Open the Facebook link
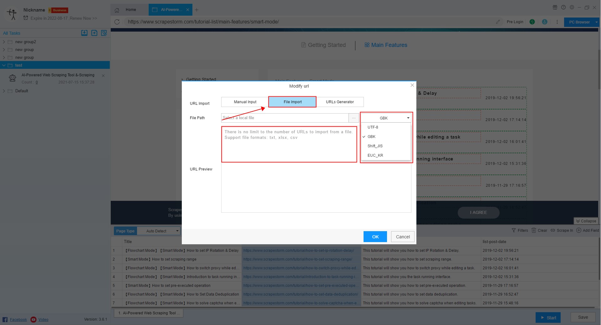This screenshot has width=601, height=325. pyautogui.click(x=18, y=320)
